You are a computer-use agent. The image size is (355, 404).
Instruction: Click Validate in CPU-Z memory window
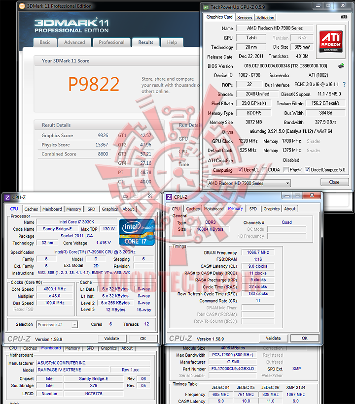coord(274,338)
